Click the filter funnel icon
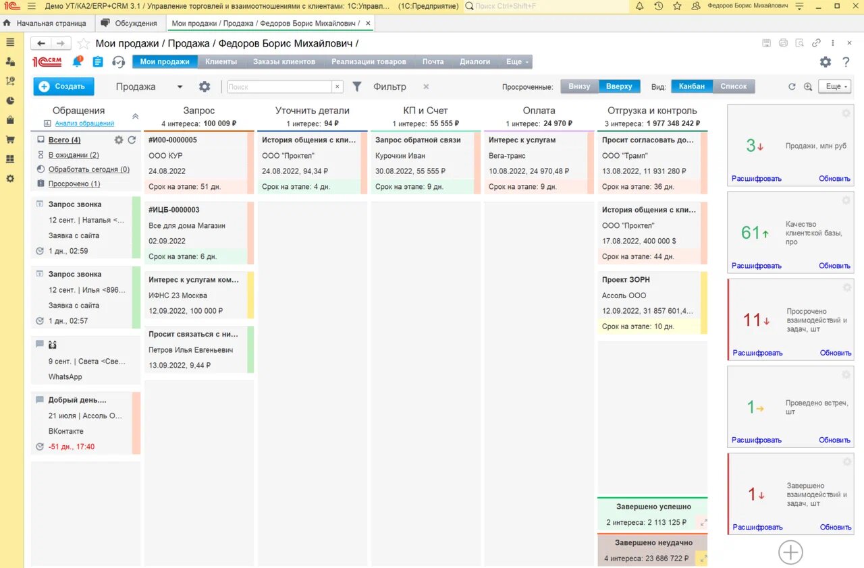This screenshot has height=568, width=864. pos(357,86)
